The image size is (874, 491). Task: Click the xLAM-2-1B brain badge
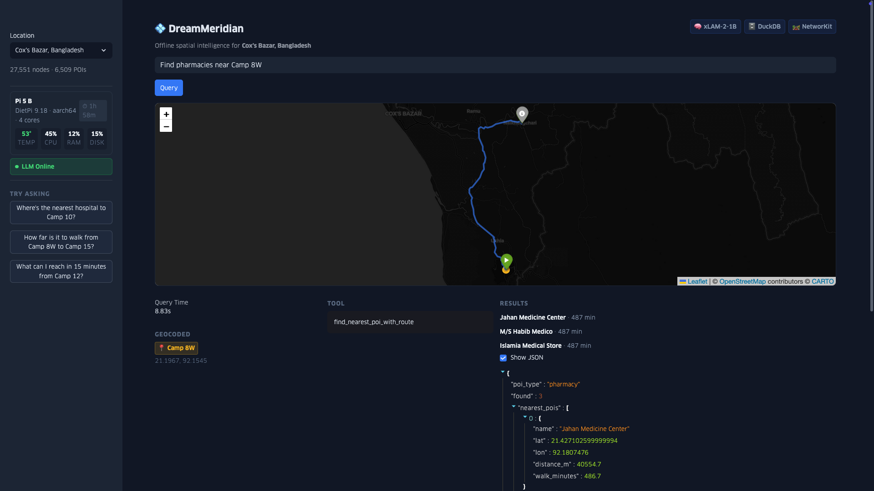point(715,26)
